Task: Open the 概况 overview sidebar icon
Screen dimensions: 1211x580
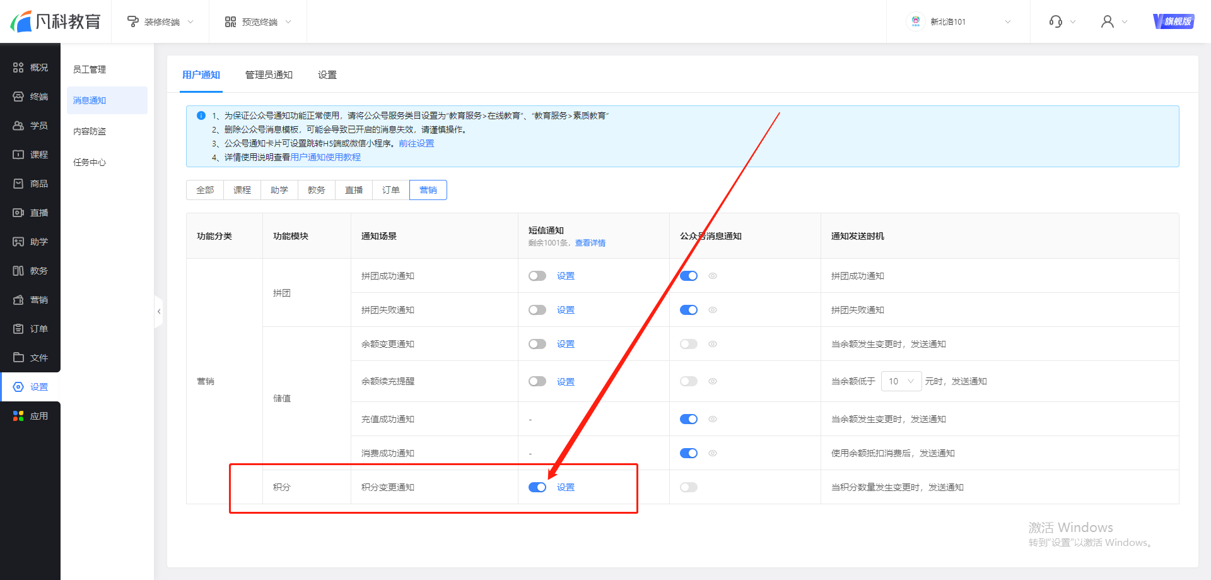Action: pos(18,68)
